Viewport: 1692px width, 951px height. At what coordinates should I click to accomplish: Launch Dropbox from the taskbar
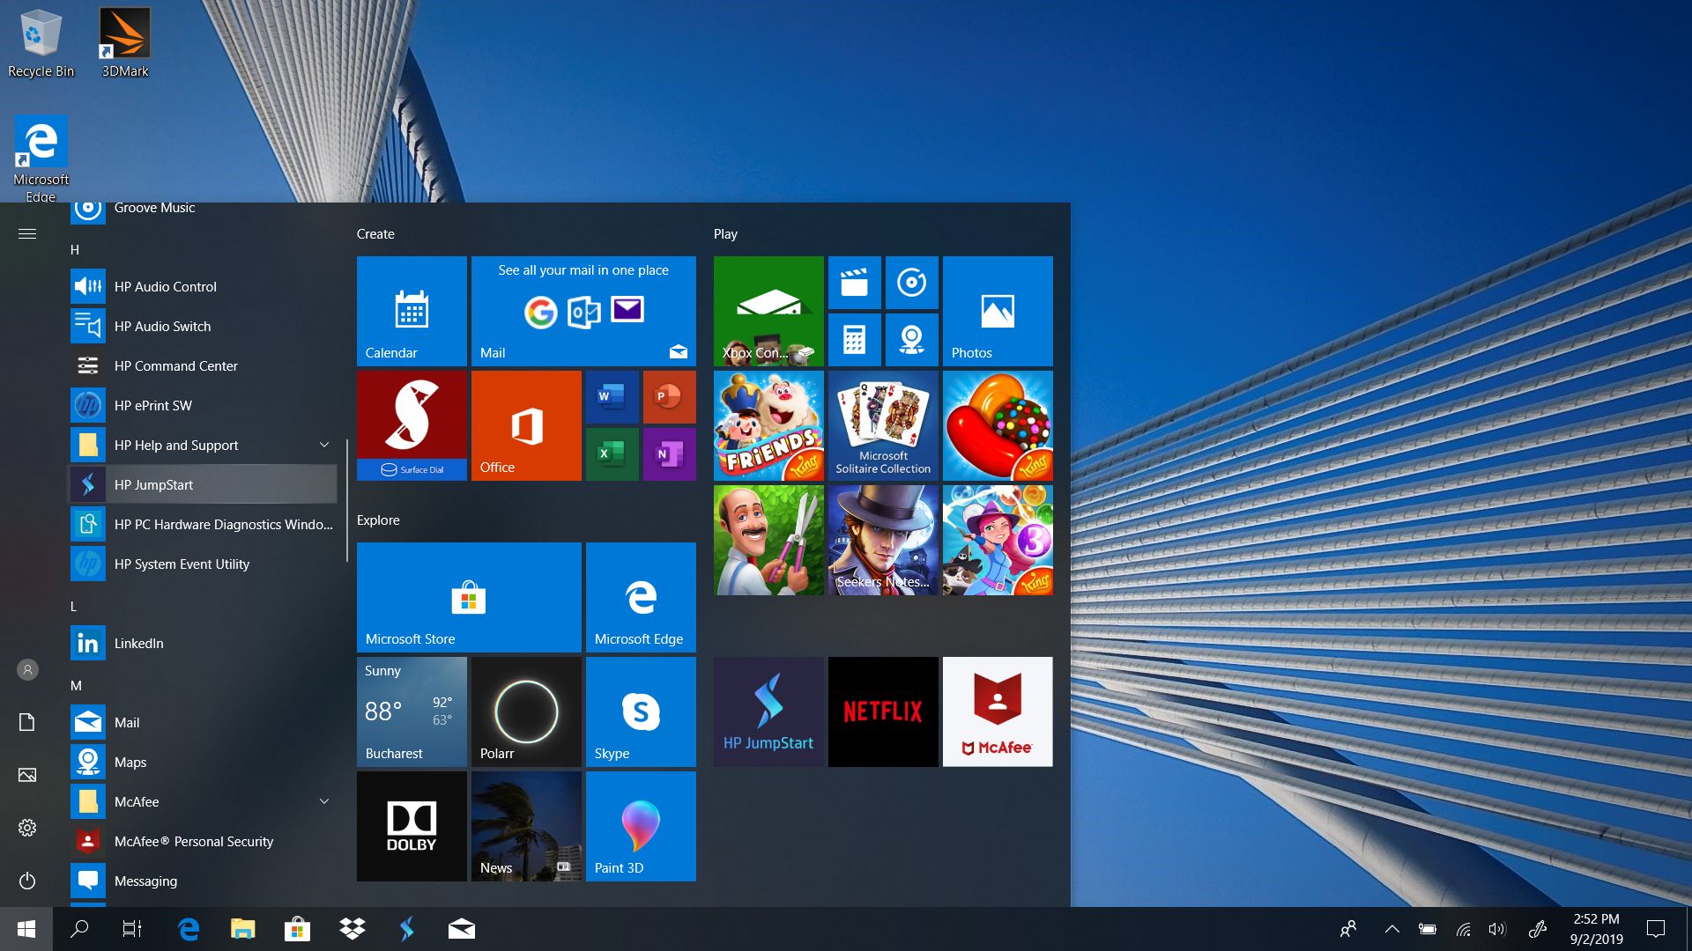coord(352,929)
